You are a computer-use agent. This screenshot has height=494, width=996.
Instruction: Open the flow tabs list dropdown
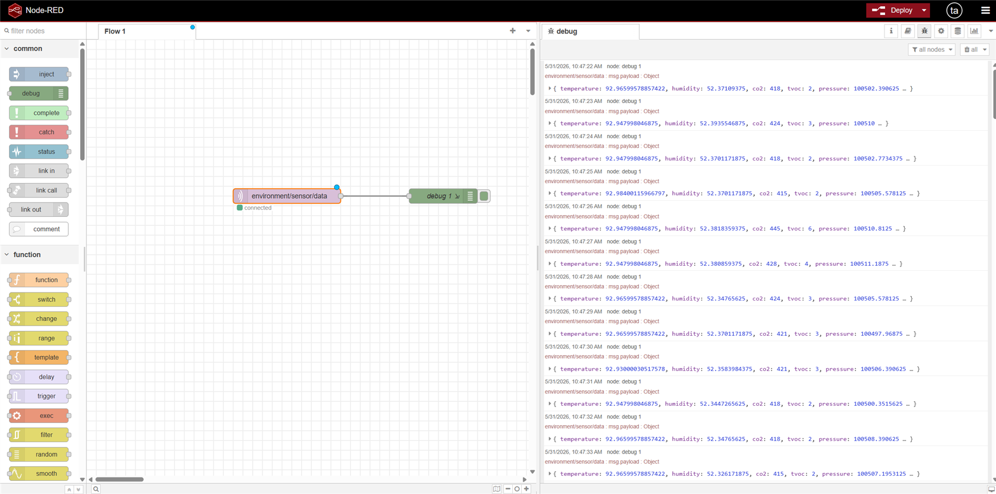click(x=528, y=31)
